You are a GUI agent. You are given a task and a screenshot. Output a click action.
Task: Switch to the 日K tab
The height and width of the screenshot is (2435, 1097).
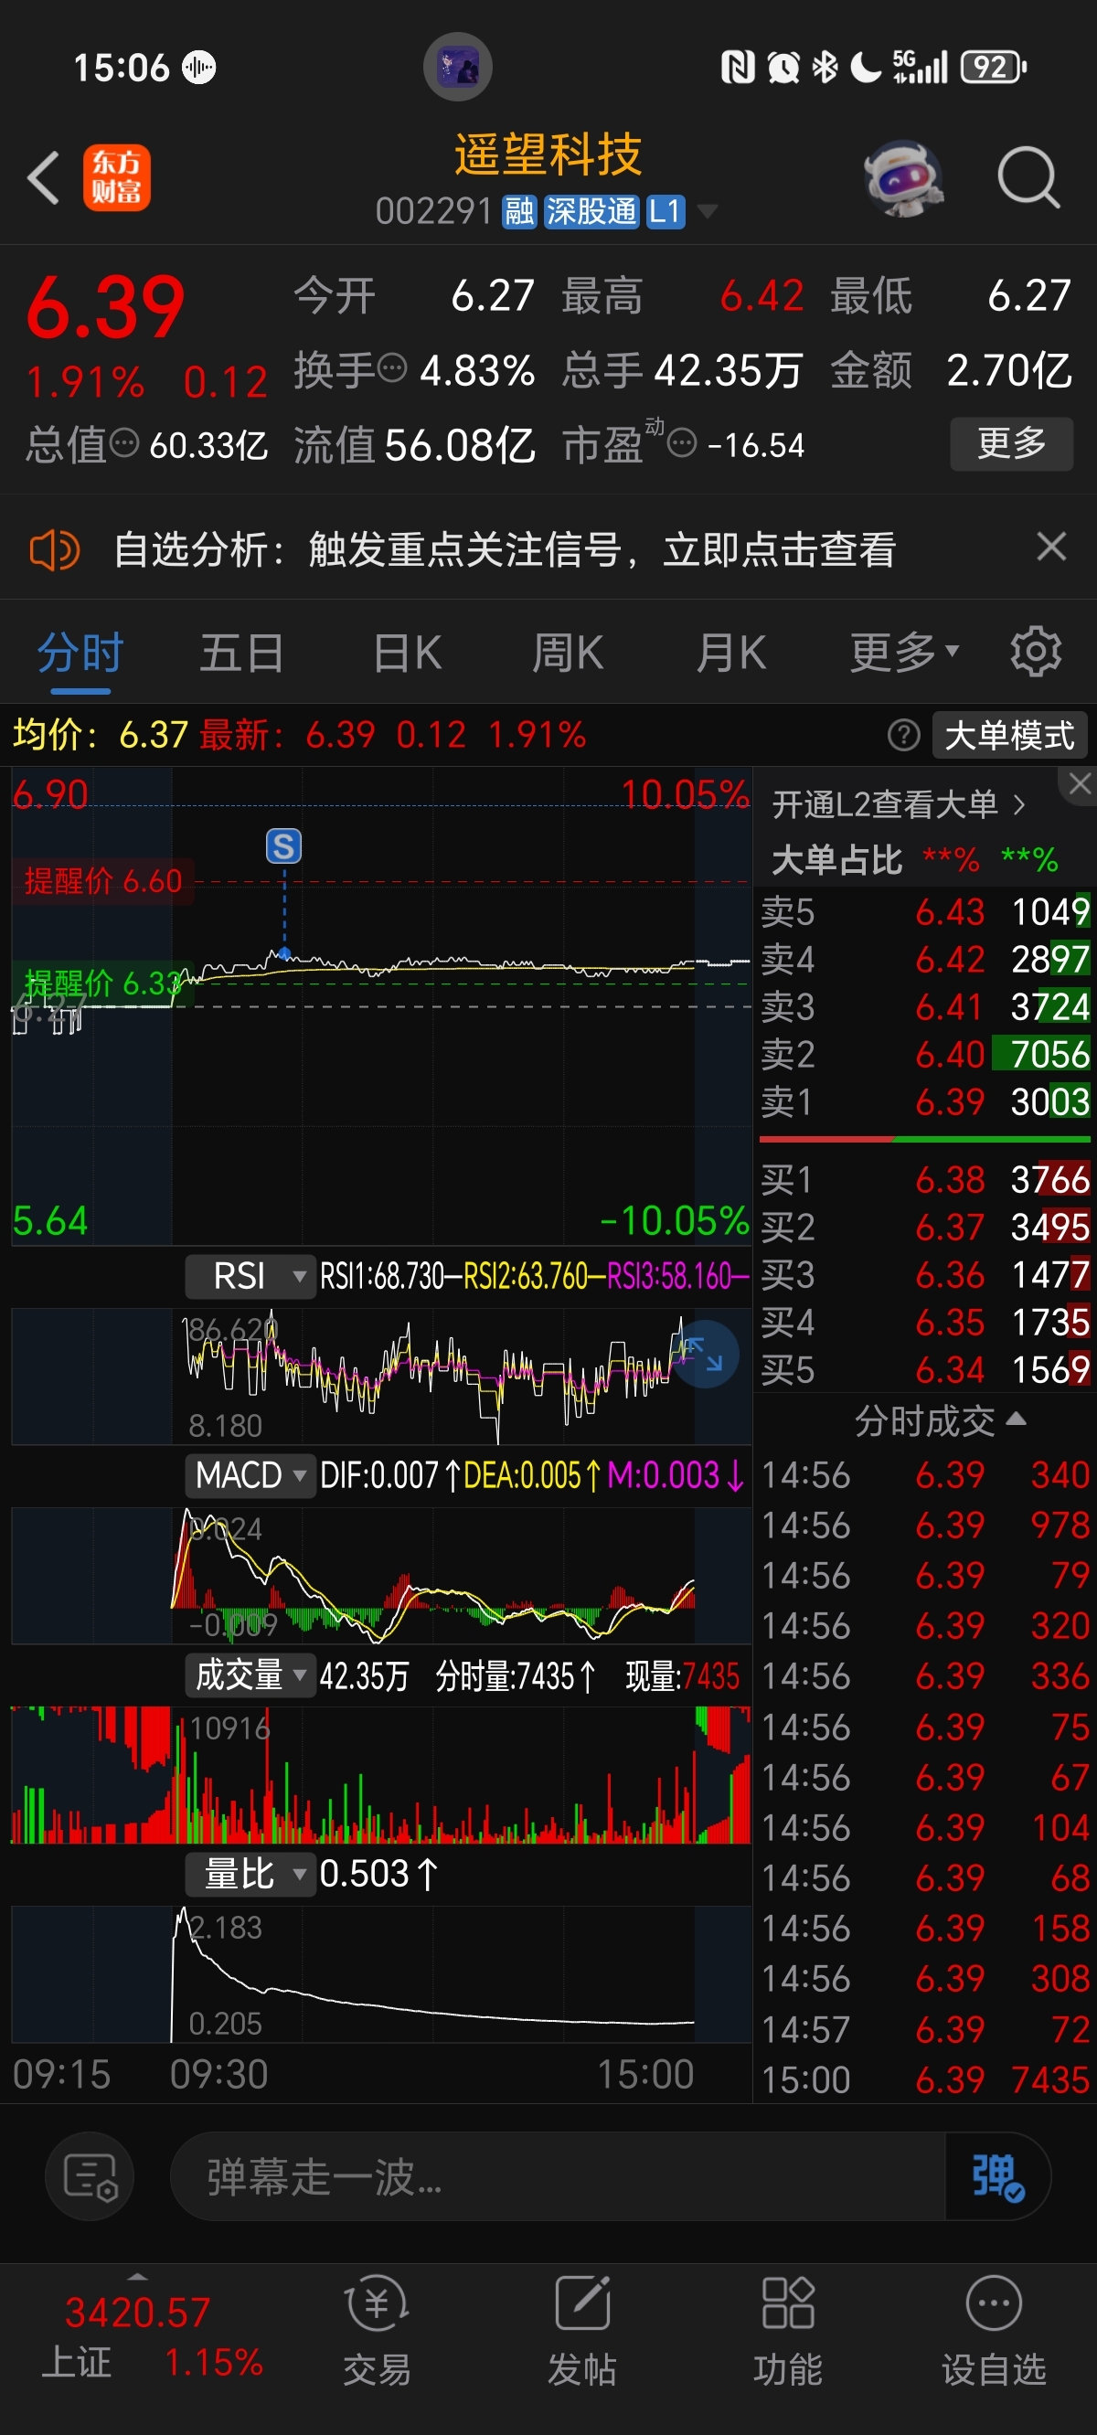click(407, 653)
